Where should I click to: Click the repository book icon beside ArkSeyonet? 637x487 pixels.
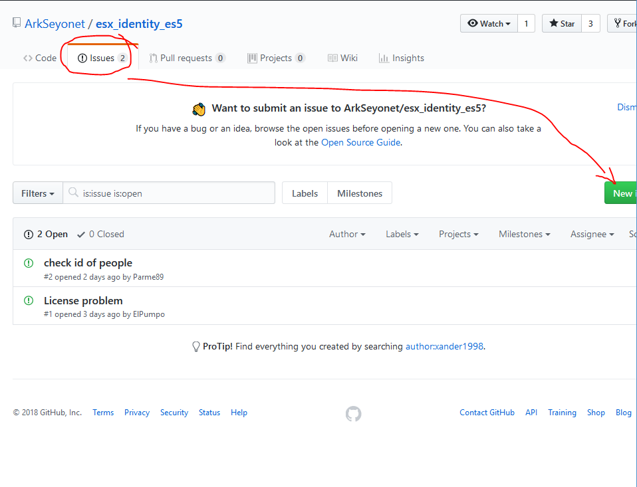16,23
